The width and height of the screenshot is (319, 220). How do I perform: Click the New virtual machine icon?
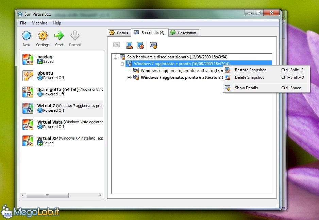[x=27, y=36]
